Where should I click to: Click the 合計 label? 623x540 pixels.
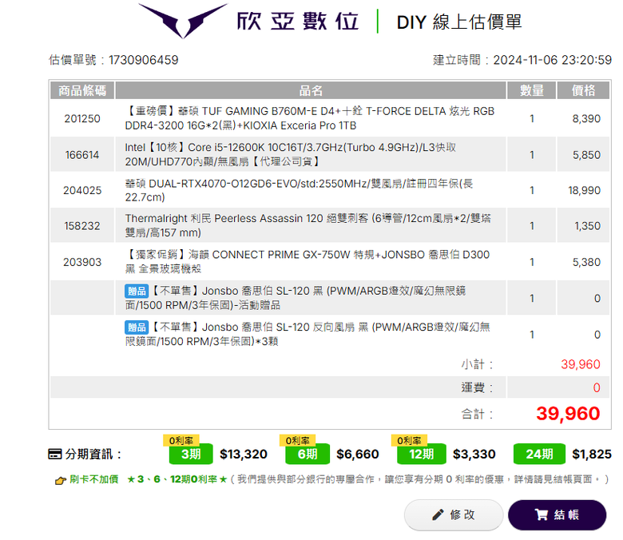(477, 414)
